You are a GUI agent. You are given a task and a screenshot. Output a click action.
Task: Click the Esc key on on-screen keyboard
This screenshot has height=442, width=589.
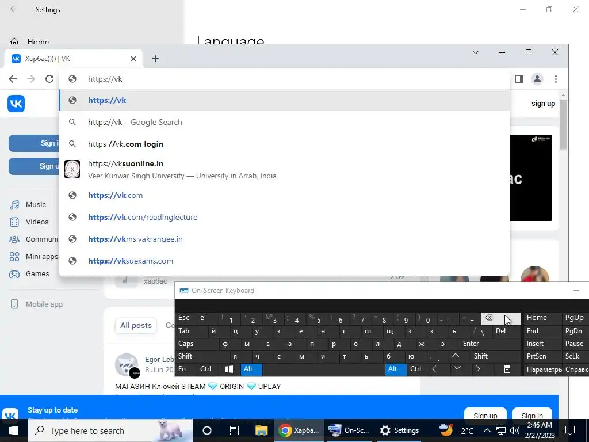(x=185, y=319)
